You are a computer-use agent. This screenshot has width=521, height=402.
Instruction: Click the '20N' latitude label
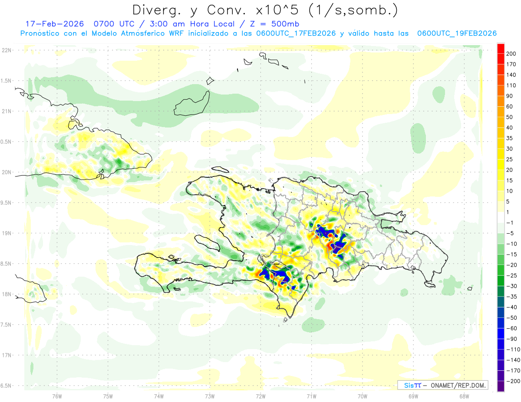click(6, 172)
